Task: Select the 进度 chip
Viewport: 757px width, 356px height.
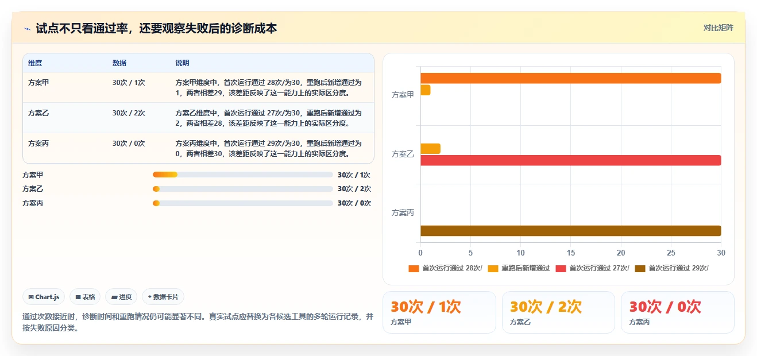Action: click(121, 297)
